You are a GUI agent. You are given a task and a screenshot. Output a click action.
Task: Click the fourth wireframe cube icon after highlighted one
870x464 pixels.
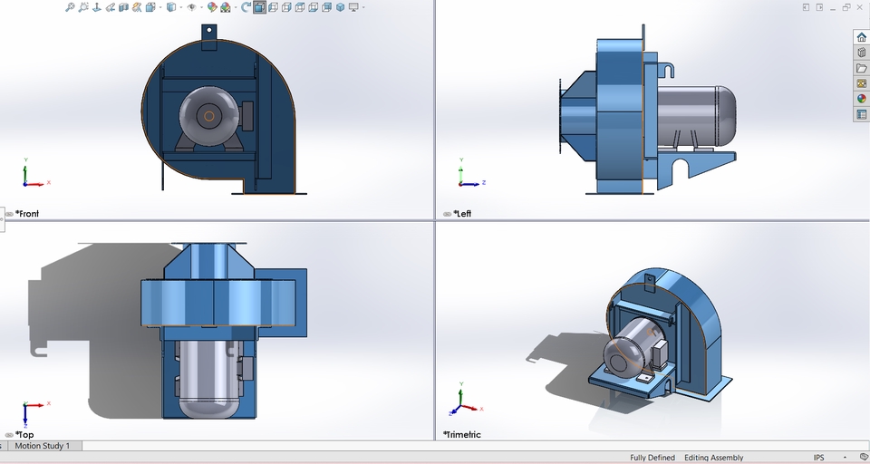(x=313, y=7)
